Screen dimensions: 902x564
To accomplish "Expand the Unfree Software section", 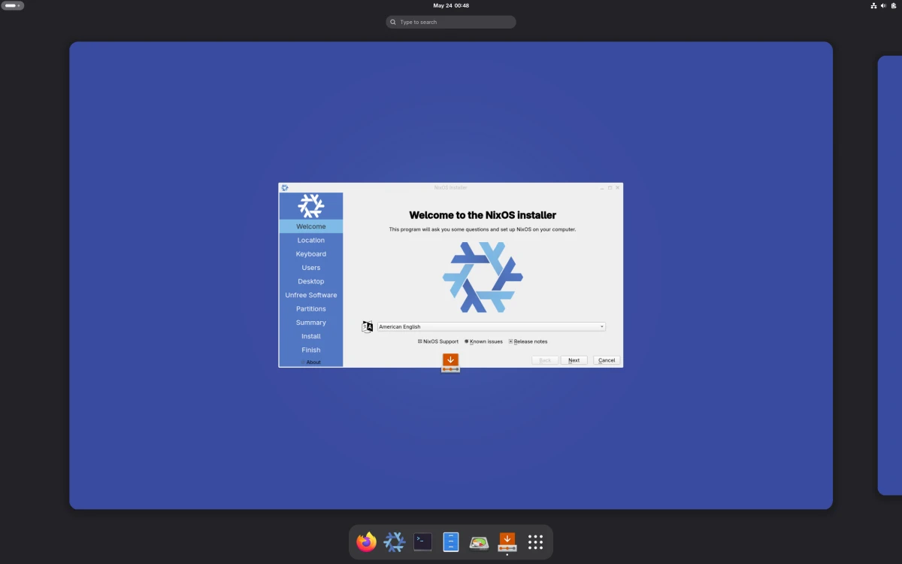I will pos(310,295).
